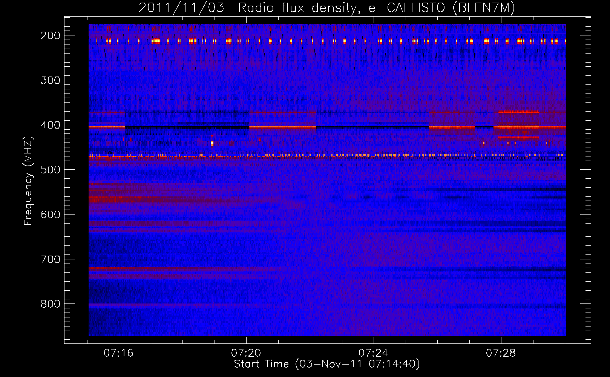Click the 300 frequency tick label
The image size is (610, 377).
click(x=51, y=80)
